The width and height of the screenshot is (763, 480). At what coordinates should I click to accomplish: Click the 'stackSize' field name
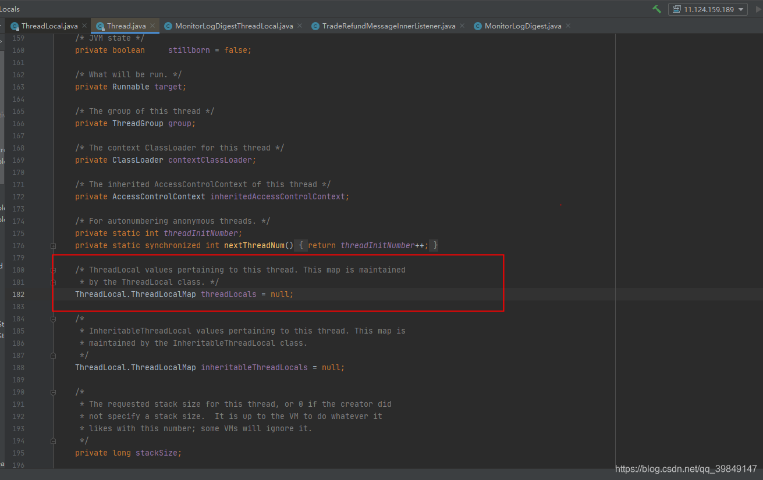pyautogui.click(x=157, y=453)
